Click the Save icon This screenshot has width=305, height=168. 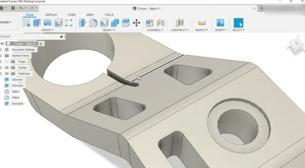[x=13, y=8]
